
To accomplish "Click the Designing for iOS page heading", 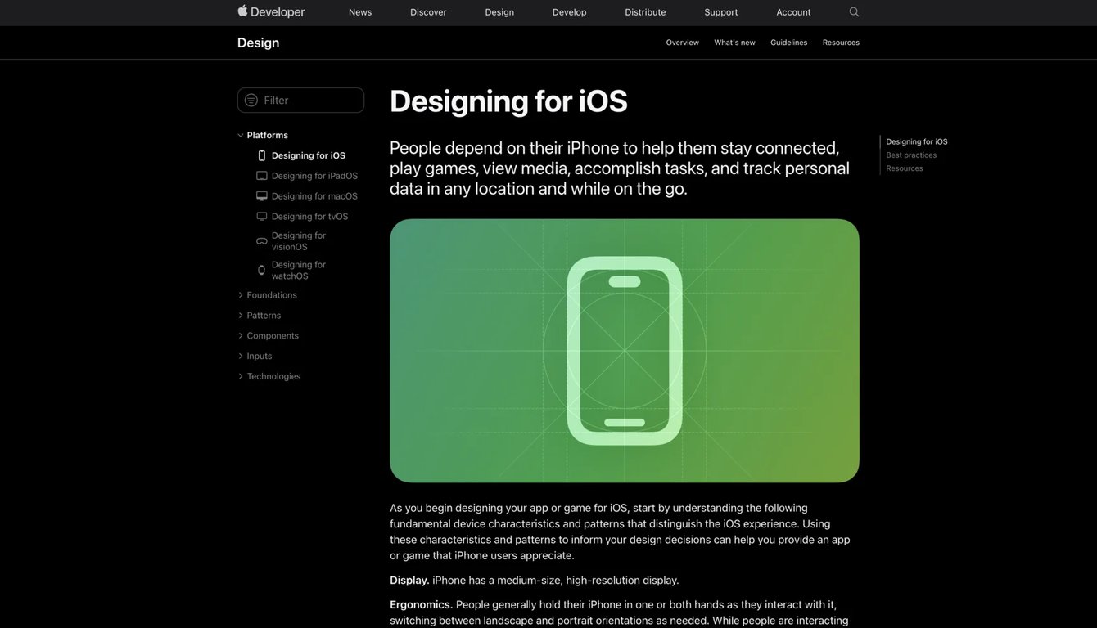I will point(508,101).
